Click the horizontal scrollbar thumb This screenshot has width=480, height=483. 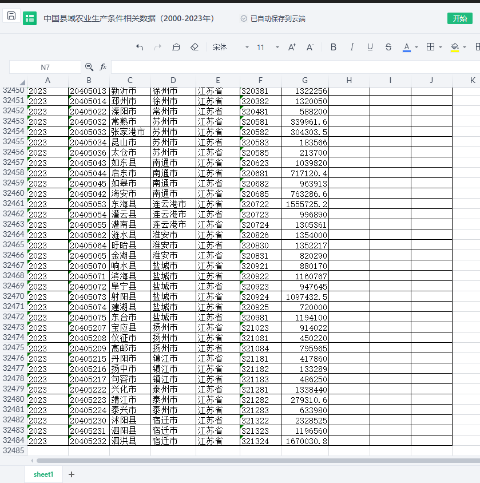pyautogui.click(x=258, y=461)
